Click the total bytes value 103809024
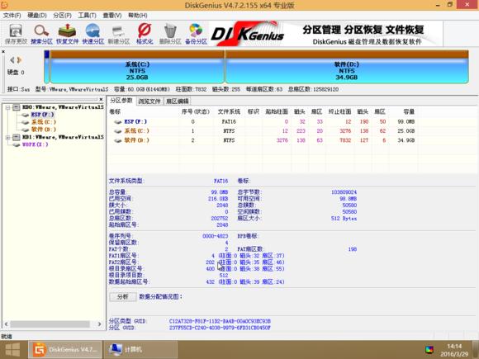 344,192
